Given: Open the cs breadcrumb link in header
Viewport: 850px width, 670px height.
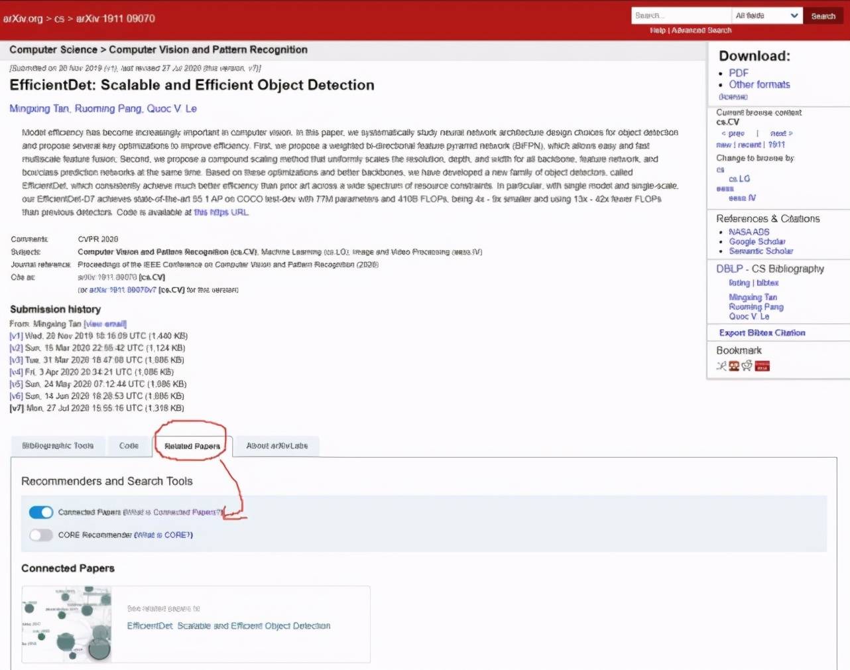Looking at the screenshot, I should tap(59, 19).
